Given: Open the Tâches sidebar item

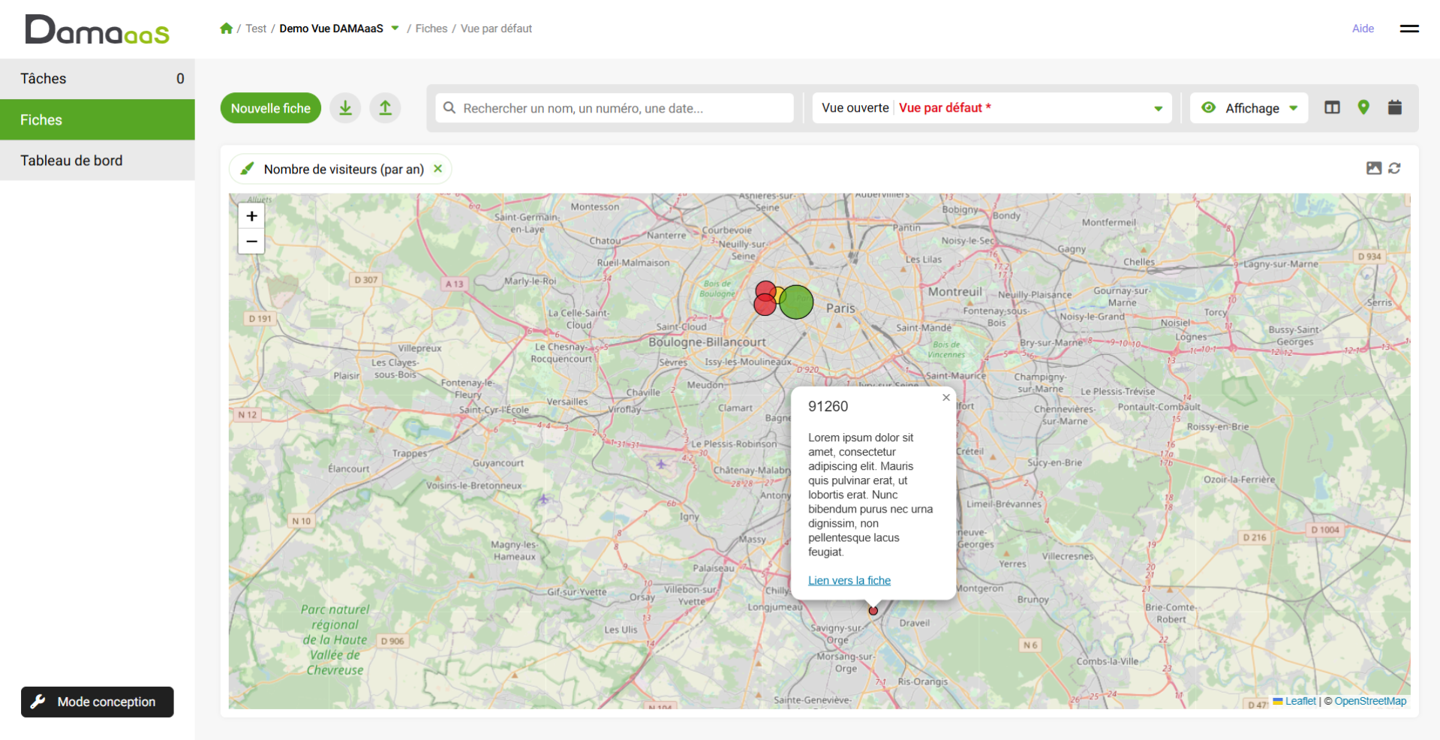Looking at the screenshot, I should click(x=98, y=79).
